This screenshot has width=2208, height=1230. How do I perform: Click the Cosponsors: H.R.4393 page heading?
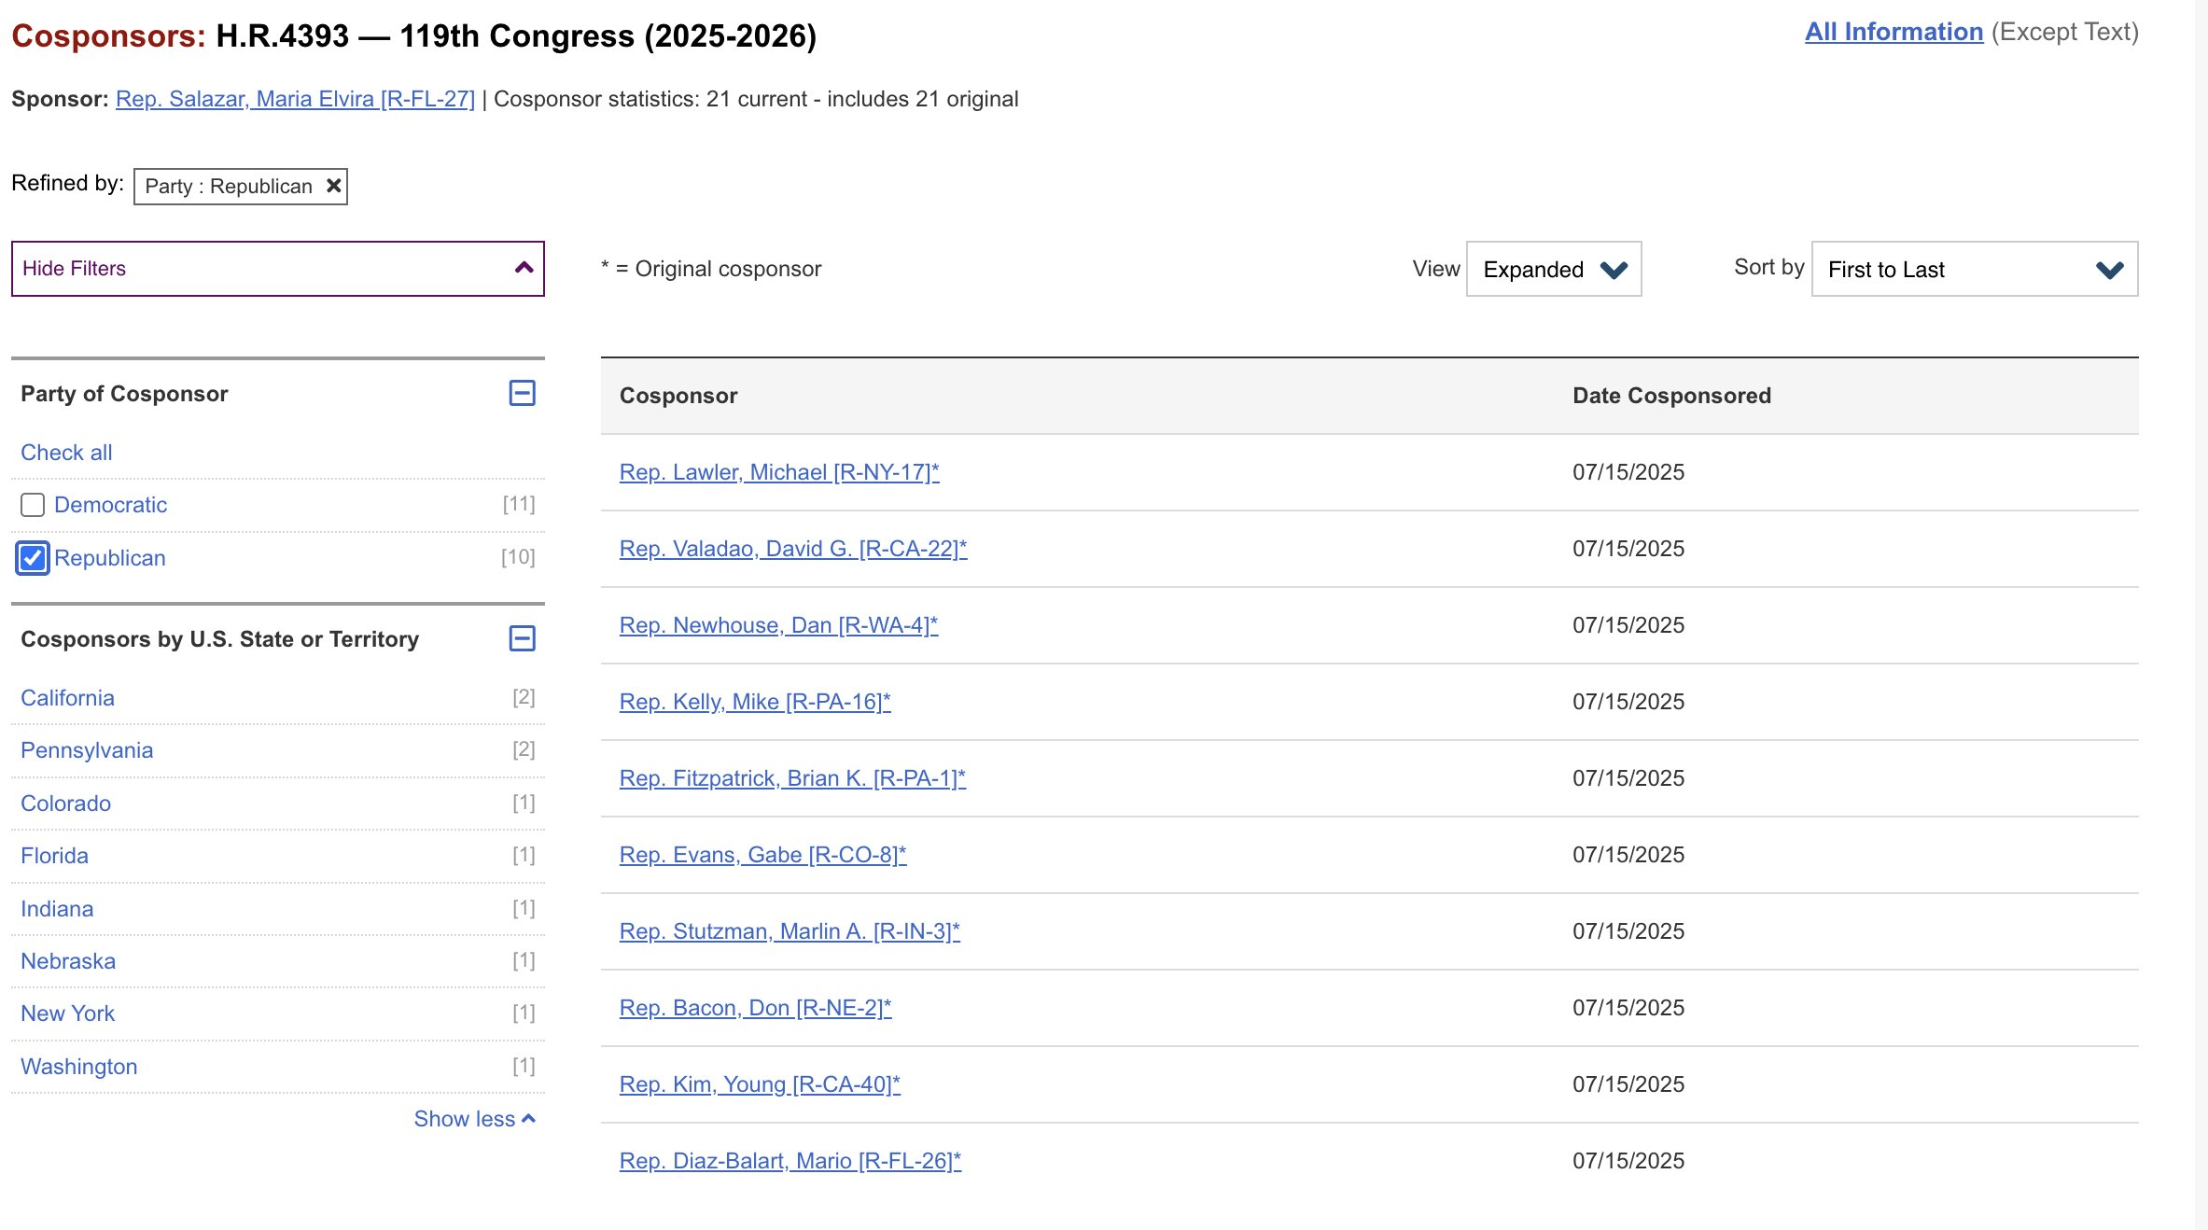click(413, 35)
